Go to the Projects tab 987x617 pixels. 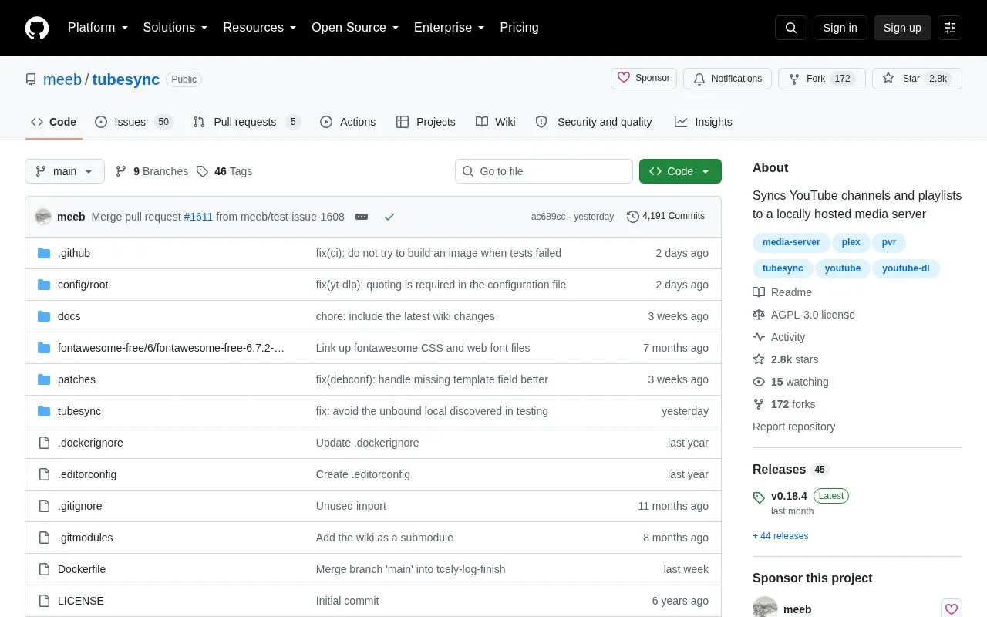(x=426, y=122)
